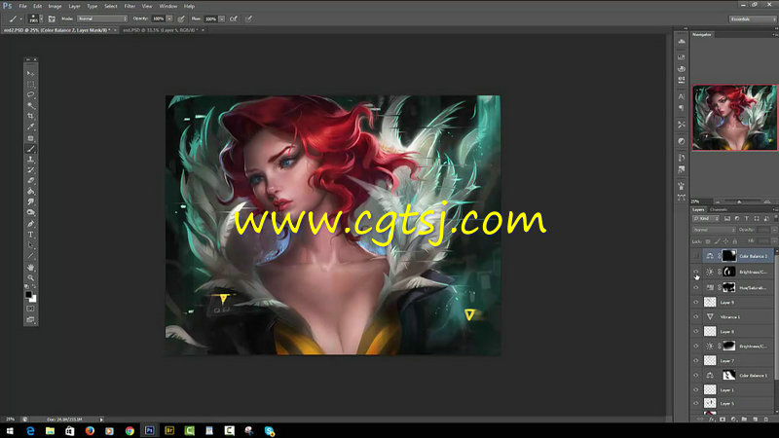Click the Navigator zoom slider

739,201
